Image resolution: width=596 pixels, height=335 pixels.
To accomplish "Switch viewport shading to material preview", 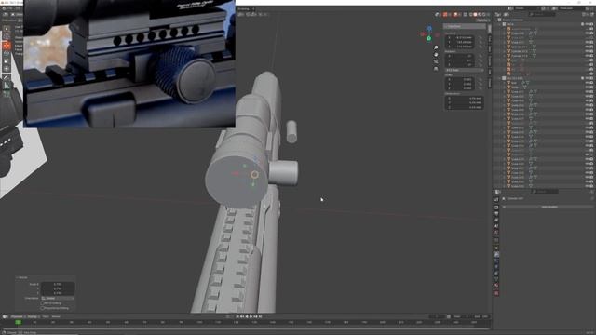I will tap(480, 15).
